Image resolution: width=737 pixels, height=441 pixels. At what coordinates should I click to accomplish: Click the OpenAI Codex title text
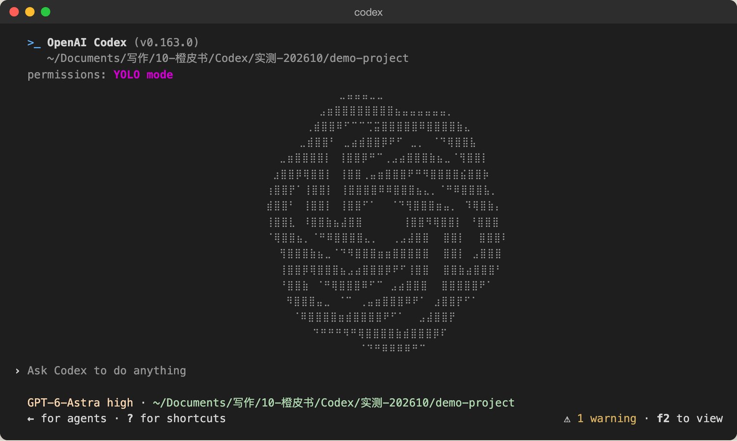pos(87,43)
